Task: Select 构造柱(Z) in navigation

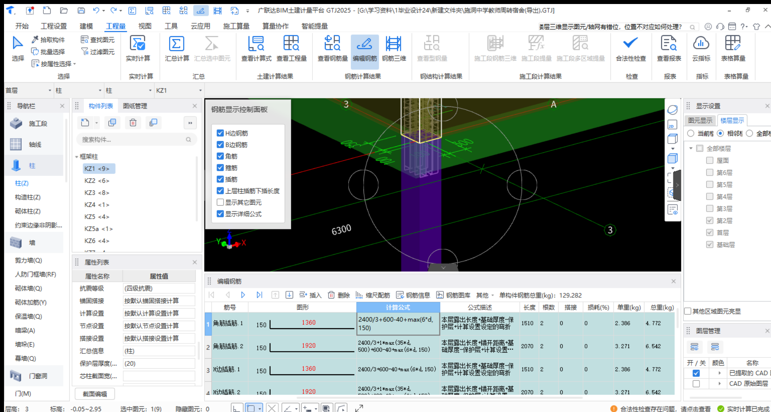Action: [28, 197]
